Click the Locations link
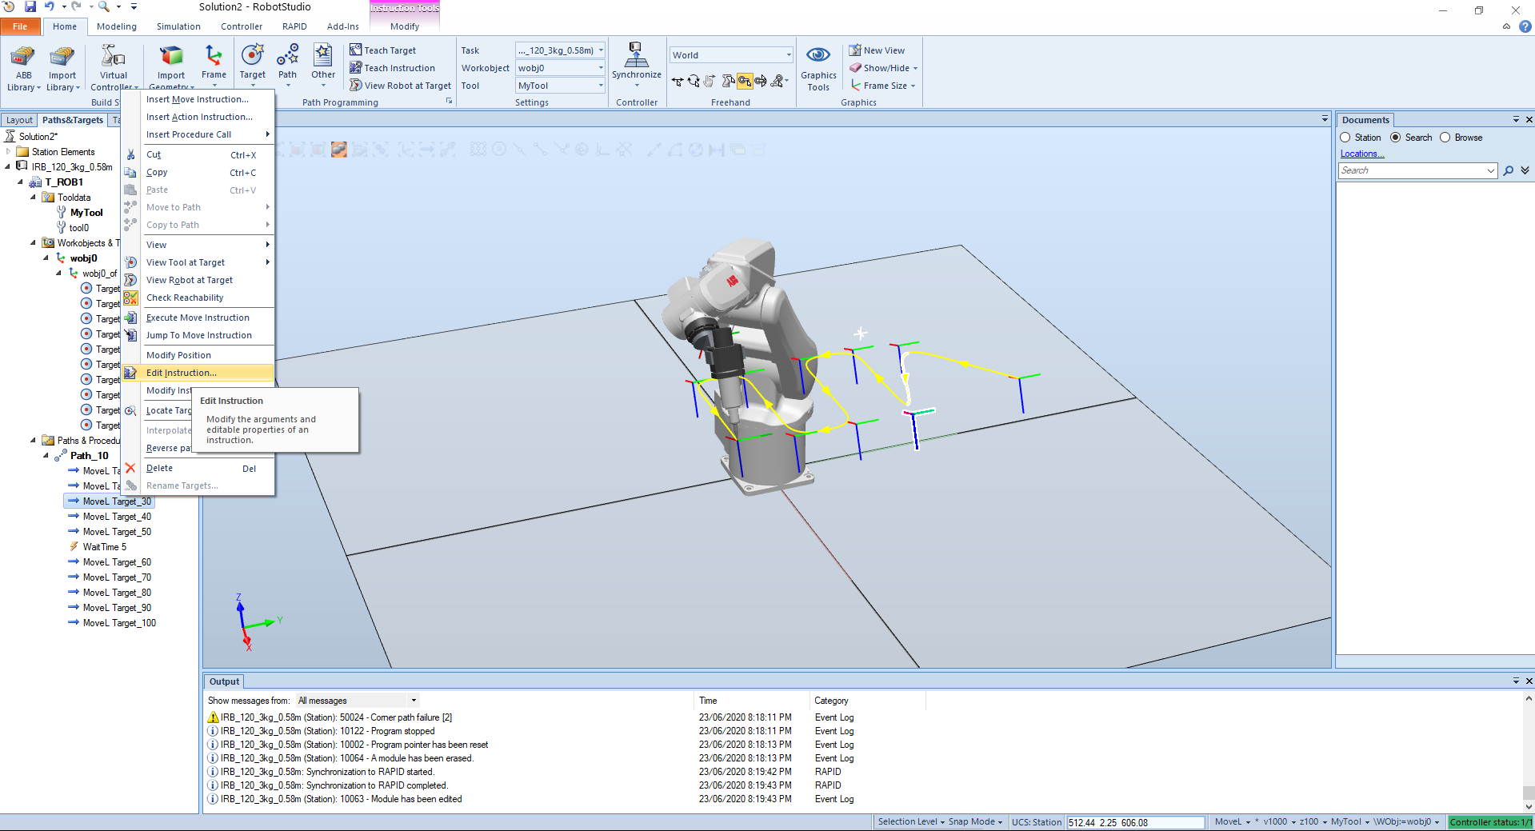Screen dimensions: 1535x831 (x=1361, y=154)
